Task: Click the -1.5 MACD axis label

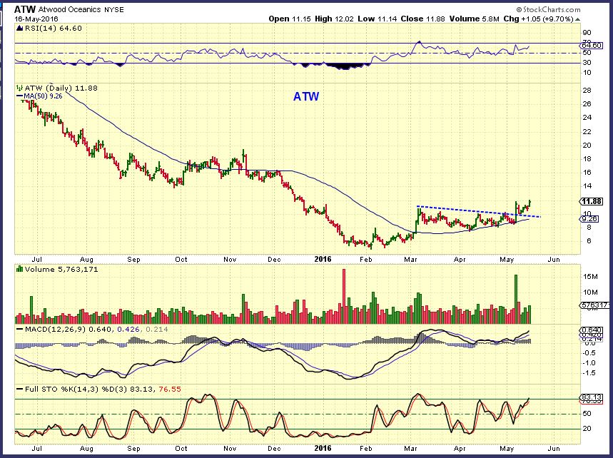Action: coord(589,373)
